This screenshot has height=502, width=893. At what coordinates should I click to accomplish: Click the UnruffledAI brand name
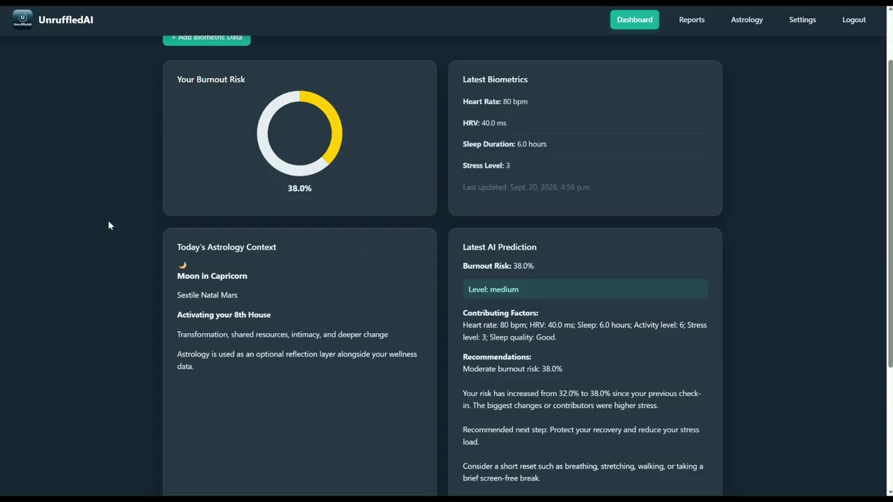coord(66,20)
